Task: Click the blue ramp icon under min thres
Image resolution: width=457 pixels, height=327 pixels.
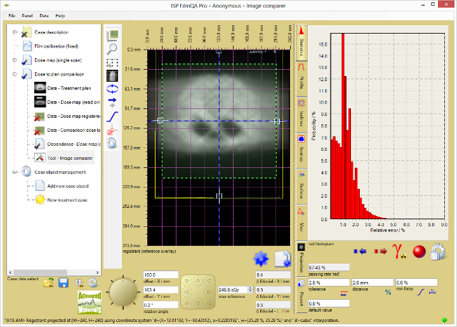Action: [421, 292]
